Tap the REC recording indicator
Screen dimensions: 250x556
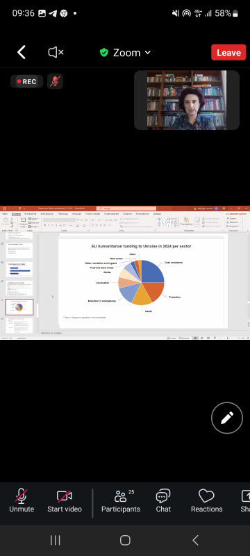click(x=27, y=81)
